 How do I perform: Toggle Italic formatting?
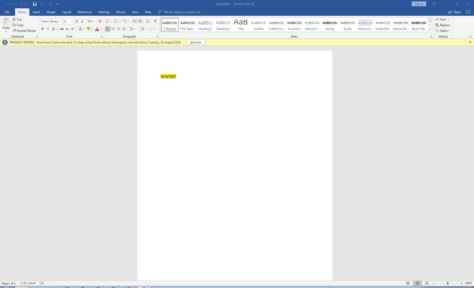(x=48, y=29)
